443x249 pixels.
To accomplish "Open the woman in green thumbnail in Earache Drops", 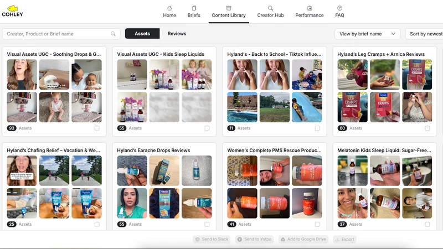I will click(x=132, y=203).
